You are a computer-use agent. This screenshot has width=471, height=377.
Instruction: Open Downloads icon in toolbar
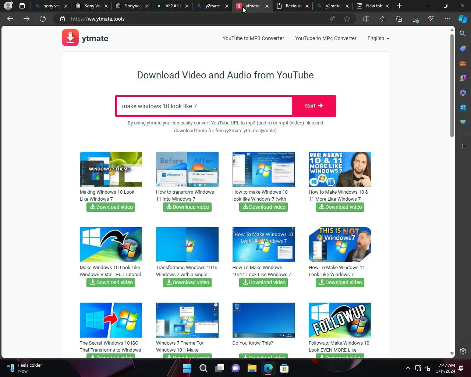415,19
